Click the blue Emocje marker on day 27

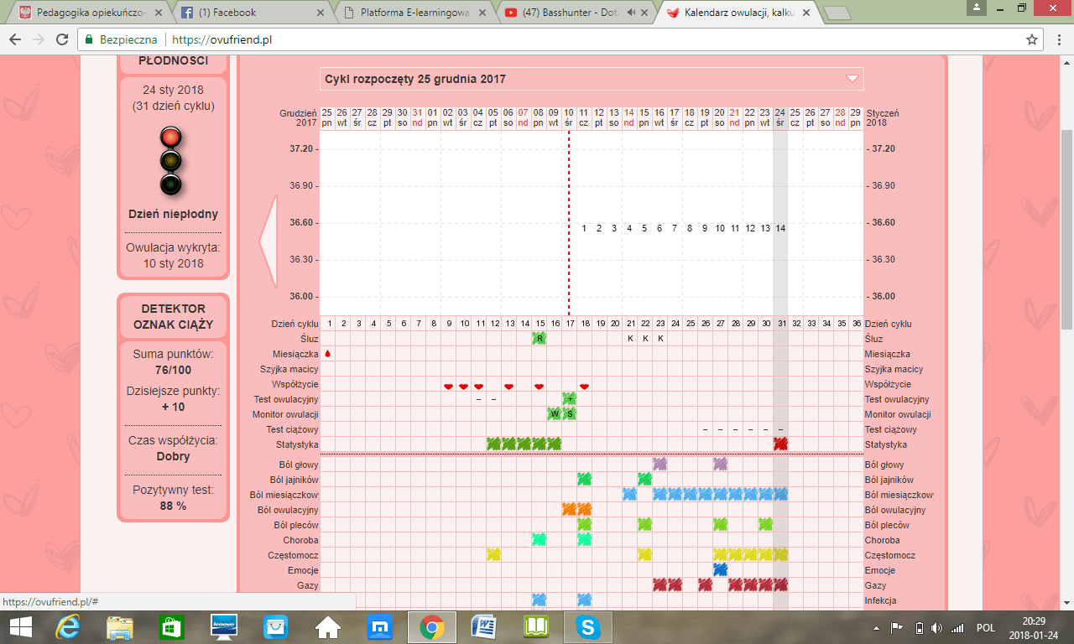tap(720, 570)
